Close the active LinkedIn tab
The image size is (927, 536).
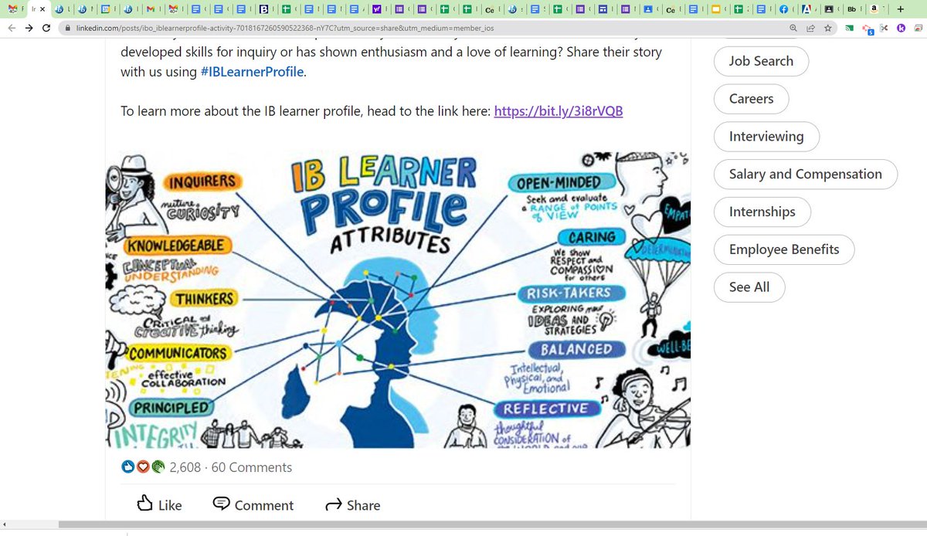[43, 9]
